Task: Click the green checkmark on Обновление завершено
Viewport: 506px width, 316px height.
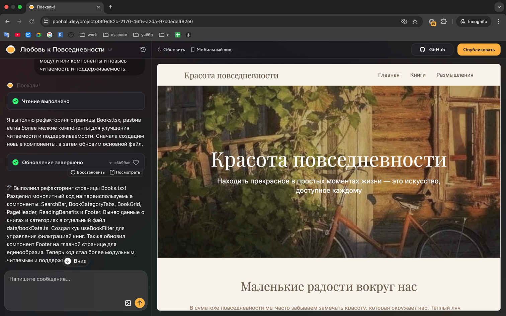Action: point(15,163)
